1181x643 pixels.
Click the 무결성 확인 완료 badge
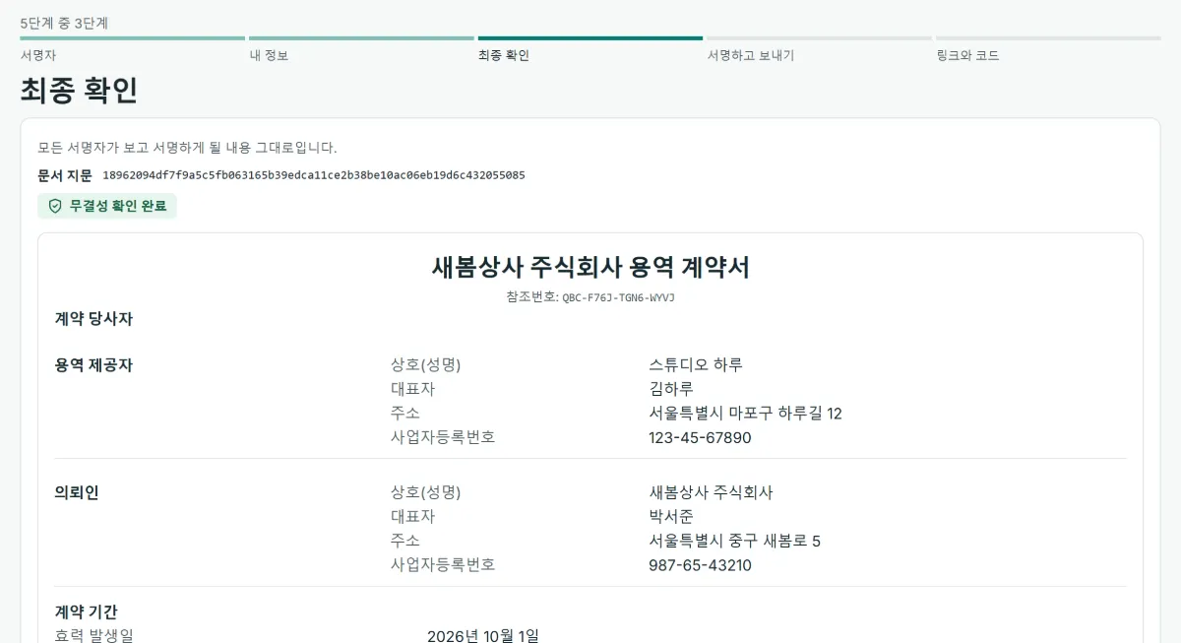(x=107, y=206)
